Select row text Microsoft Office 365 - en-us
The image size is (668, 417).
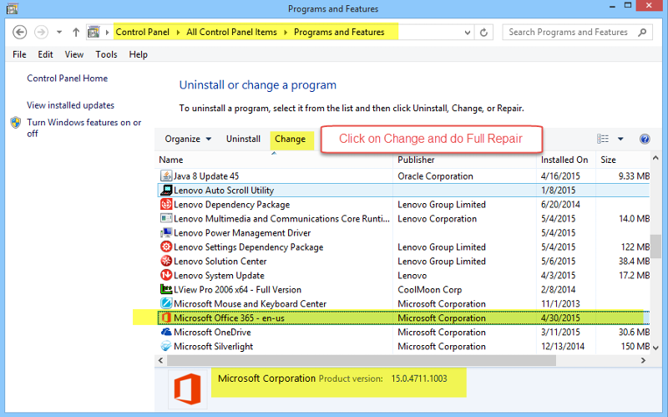(229, 318)
